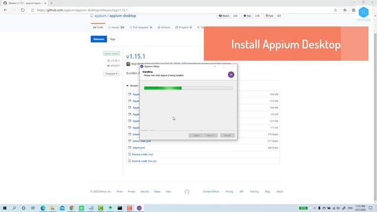Open Contact GitHub footer link
The width and height of the screenshot is (377, 212).
(x=211, y=191)
